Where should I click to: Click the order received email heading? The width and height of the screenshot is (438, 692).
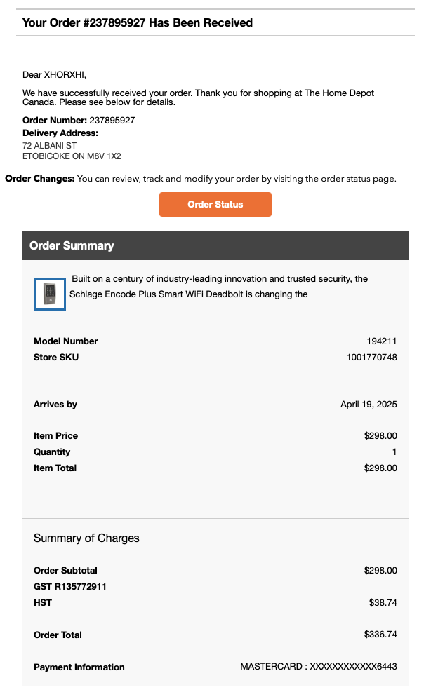coord(137,22)
